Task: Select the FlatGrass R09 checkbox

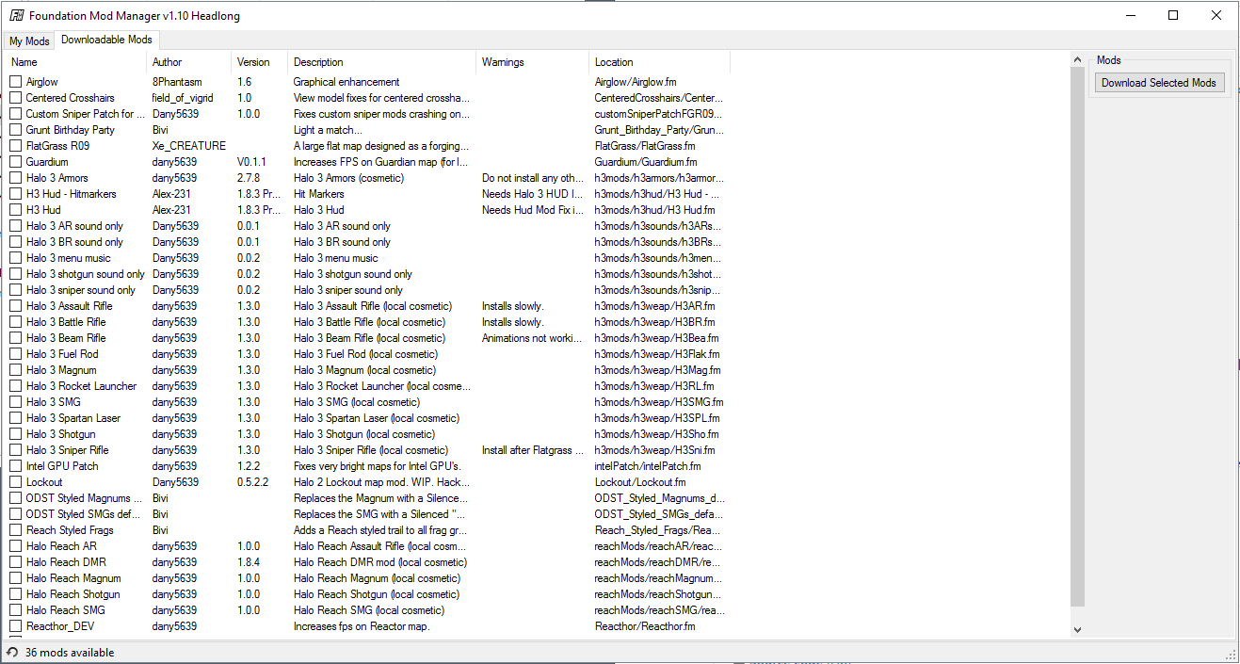Action: [x=16, y=146]
